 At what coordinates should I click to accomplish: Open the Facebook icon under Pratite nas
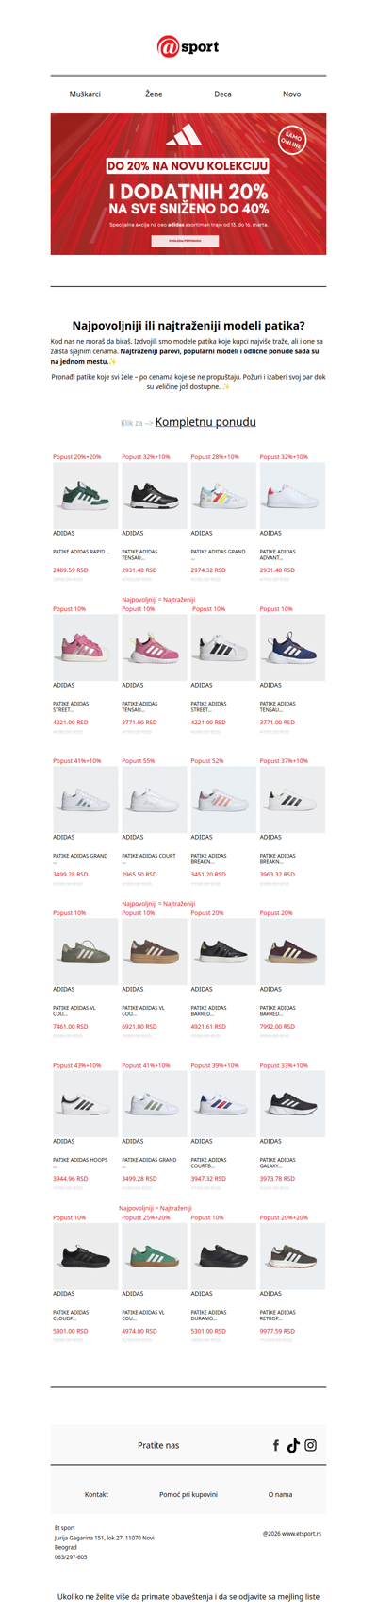276,1445
